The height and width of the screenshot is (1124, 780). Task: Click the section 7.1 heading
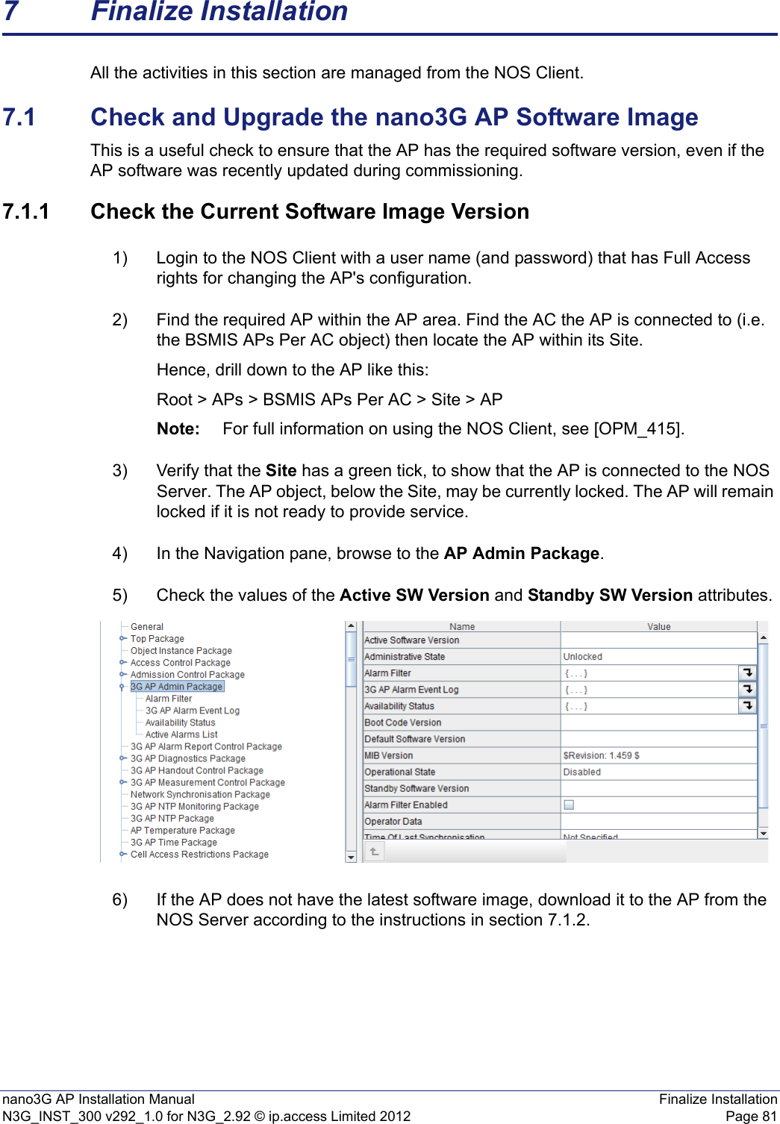pos(350,117)
